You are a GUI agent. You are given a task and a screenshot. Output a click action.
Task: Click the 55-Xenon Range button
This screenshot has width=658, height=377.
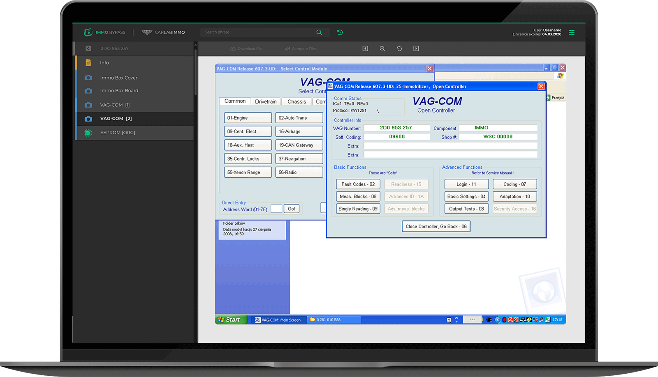[248, 172]
